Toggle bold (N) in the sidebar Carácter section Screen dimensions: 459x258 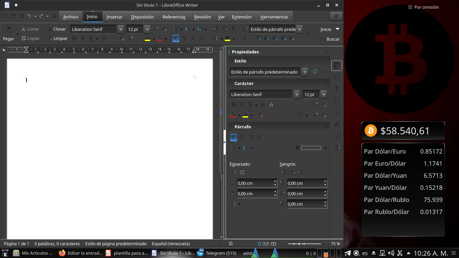coord(234,105)
